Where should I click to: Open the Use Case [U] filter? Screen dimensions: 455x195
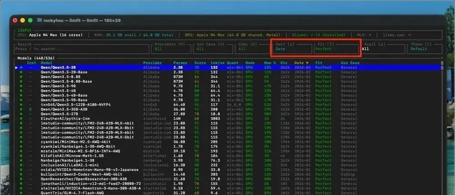pyautogui.click(x=213, y=49)
